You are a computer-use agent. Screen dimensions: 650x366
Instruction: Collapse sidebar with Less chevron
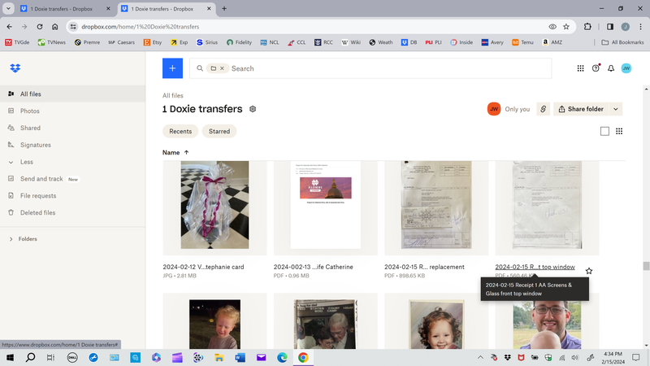click(11, 162)
